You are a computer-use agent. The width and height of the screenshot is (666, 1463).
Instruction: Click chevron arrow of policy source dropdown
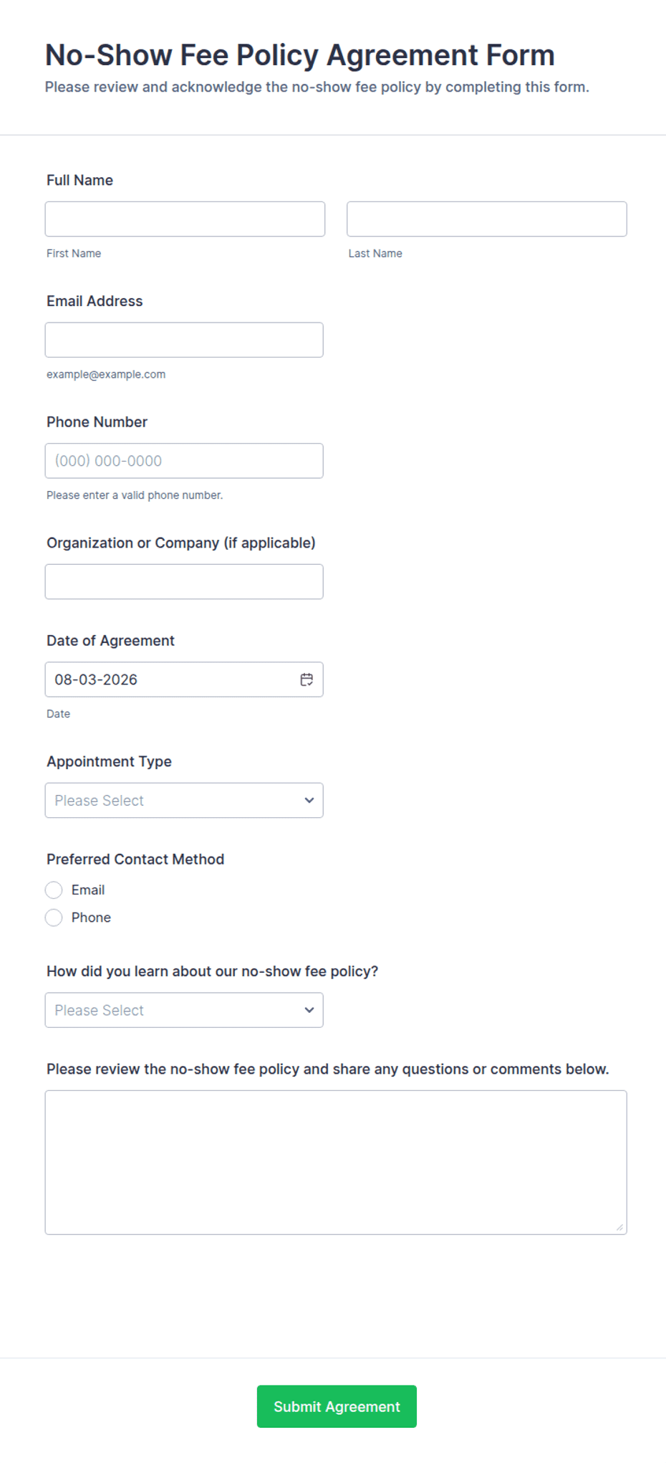309,1010
